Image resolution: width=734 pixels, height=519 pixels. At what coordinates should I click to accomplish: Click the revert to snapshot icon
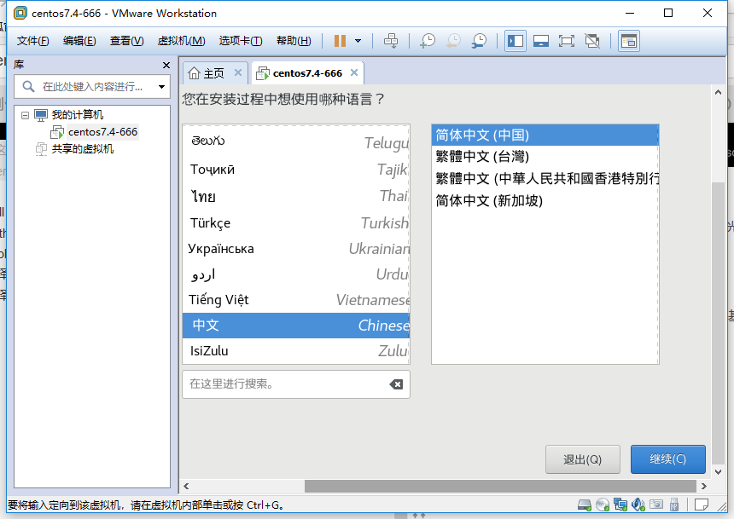click(452, 41)
